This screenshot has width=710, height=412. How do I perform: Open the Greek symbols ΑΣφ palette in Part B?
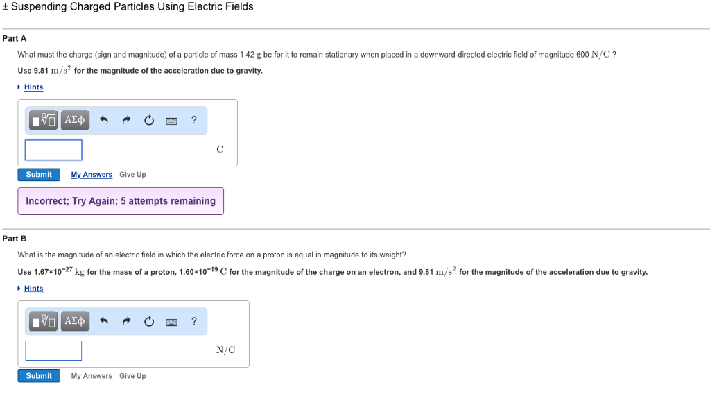(74, 320)
